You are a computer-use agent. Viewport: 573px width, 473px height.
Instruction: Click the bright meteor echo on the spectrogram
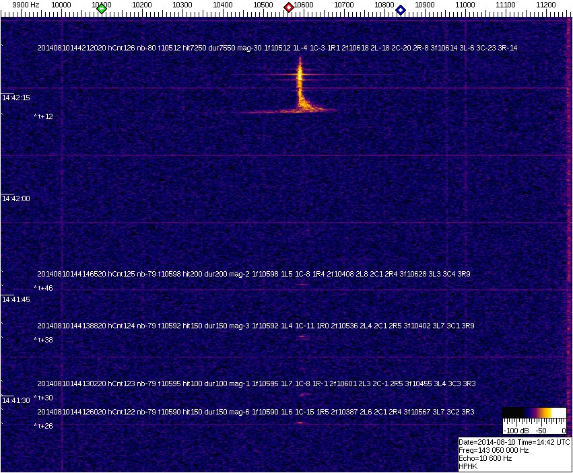(x=301, y=87)
